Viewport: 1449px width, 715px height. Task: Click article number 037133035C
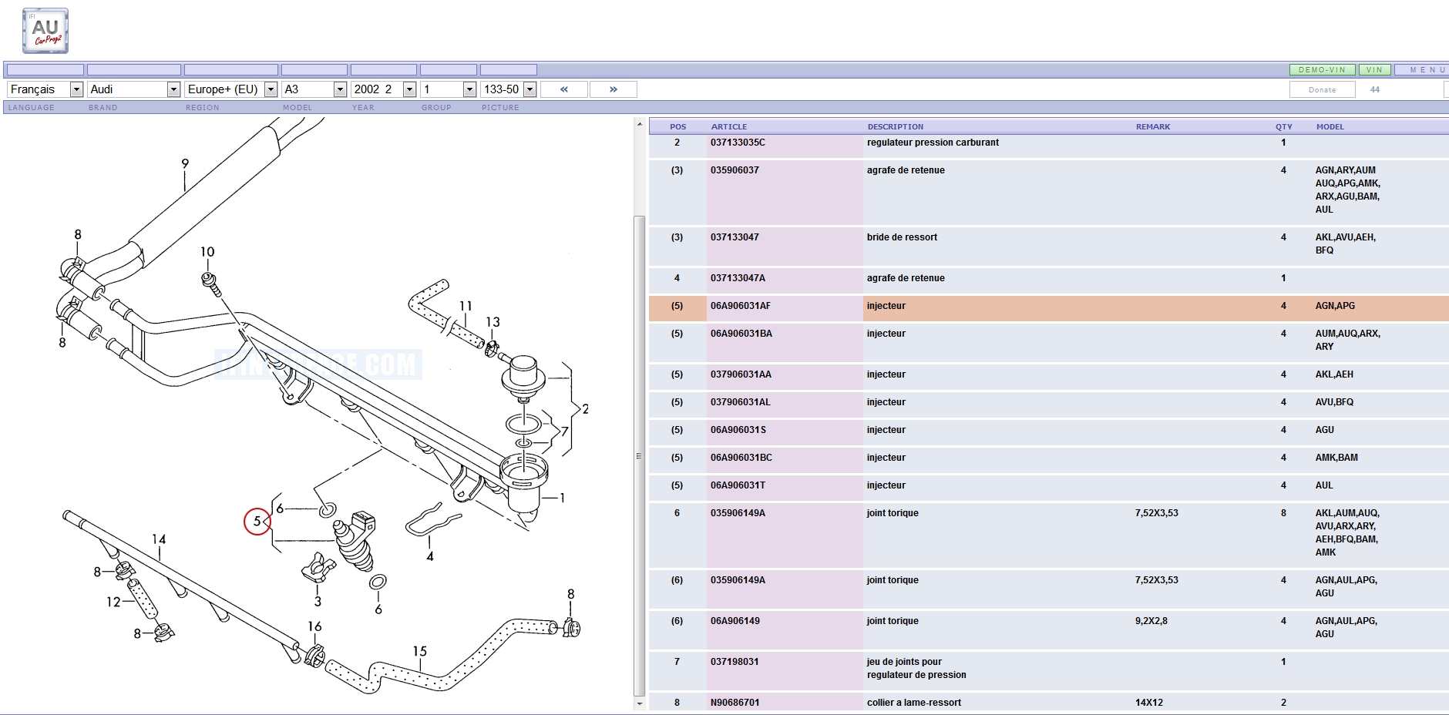(738, 143)
